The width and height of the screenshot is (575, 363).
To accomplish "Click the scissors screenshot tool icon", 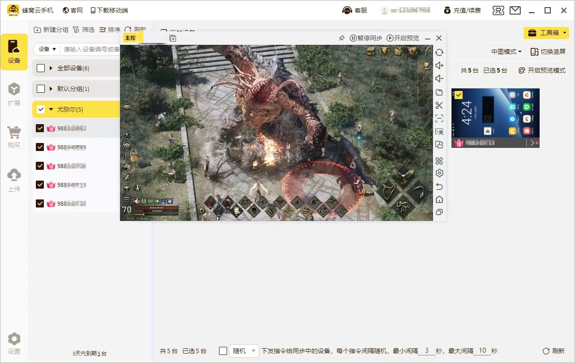I will [439, 105].
